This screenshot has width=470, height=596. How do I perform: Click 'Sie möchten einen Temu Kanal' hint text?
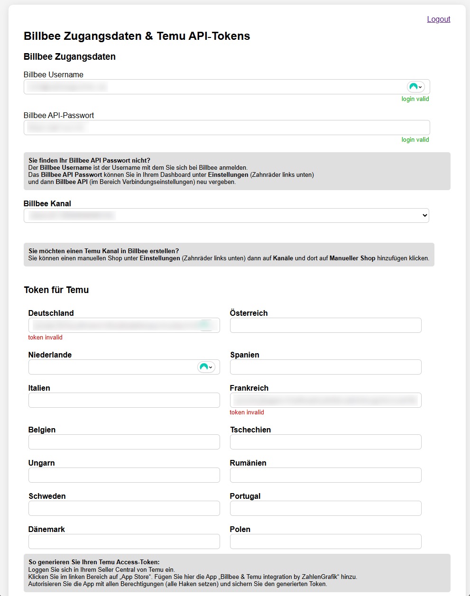tap(104, 251)
